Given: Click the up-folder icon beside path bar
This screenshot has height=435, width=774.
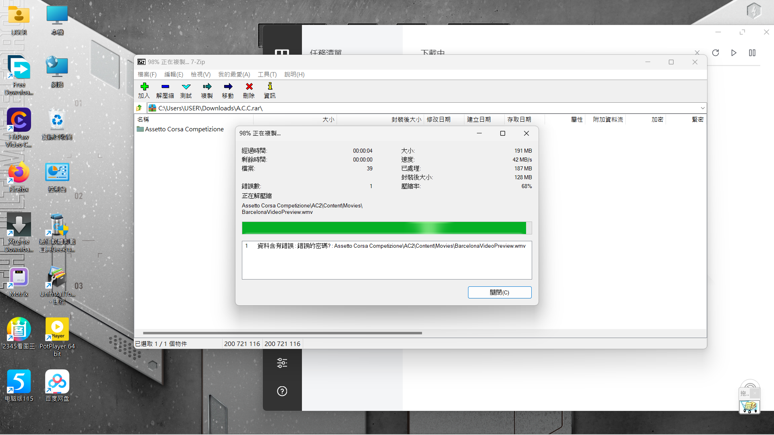Looking at the screenshot, I should pos(139,108).
